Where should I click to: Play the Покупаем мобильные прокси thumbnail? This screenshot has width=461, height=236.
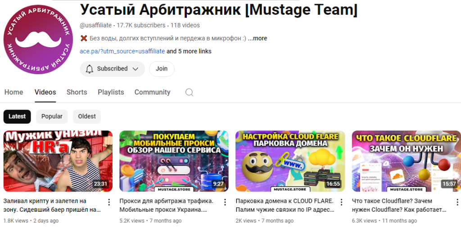coord(174,161)
